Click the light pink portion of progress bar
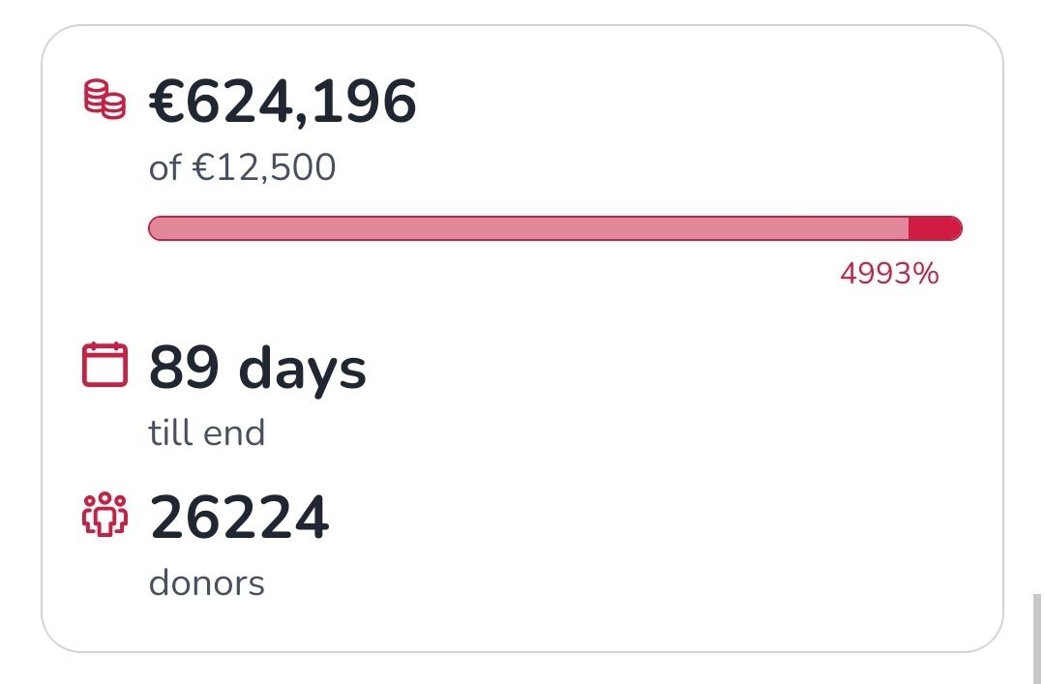Screen dimensions: 1044x684 click(x=527, y=228)
